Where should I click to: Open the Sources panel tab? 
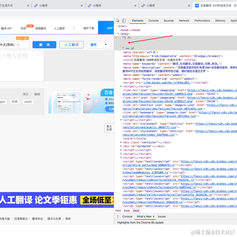coord(168,21)
